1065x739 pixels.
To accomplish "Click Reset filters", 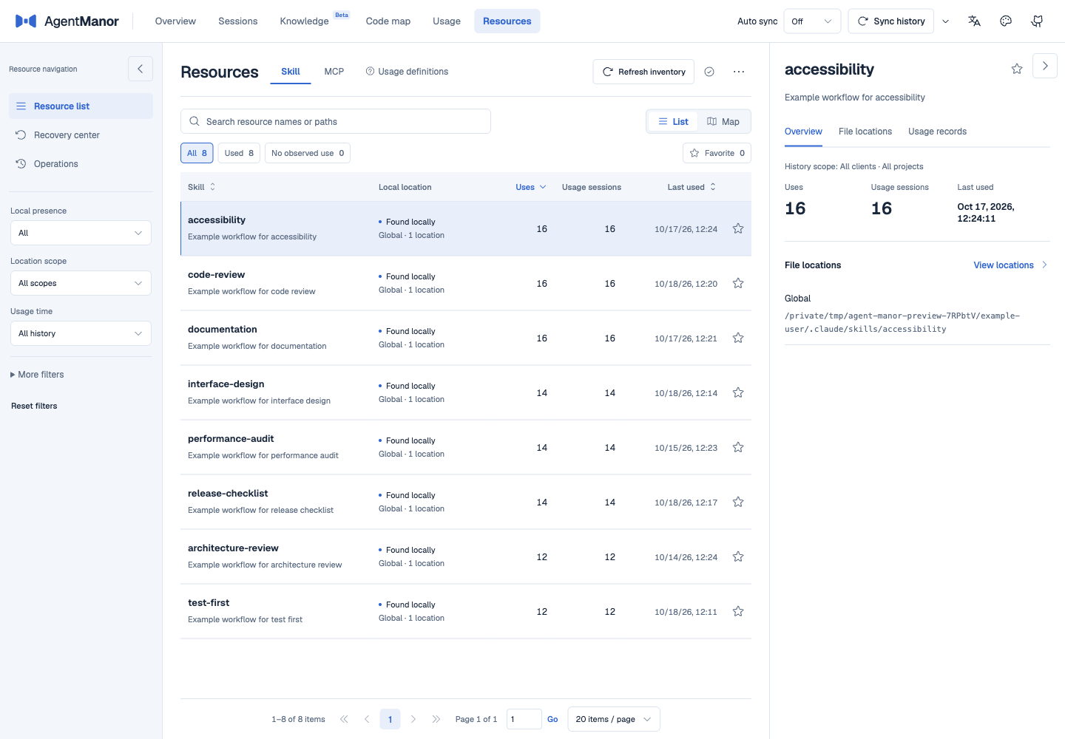I will 34,406.
